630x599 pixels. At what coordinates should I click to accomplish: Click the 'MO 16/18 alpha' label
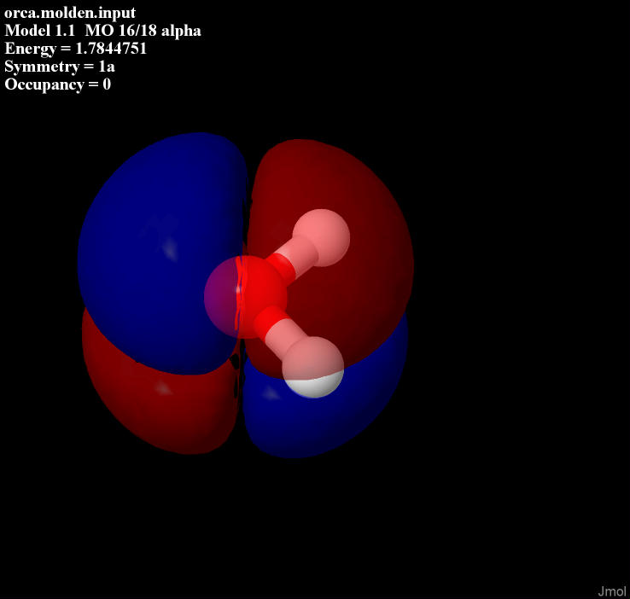pos(143,31)
